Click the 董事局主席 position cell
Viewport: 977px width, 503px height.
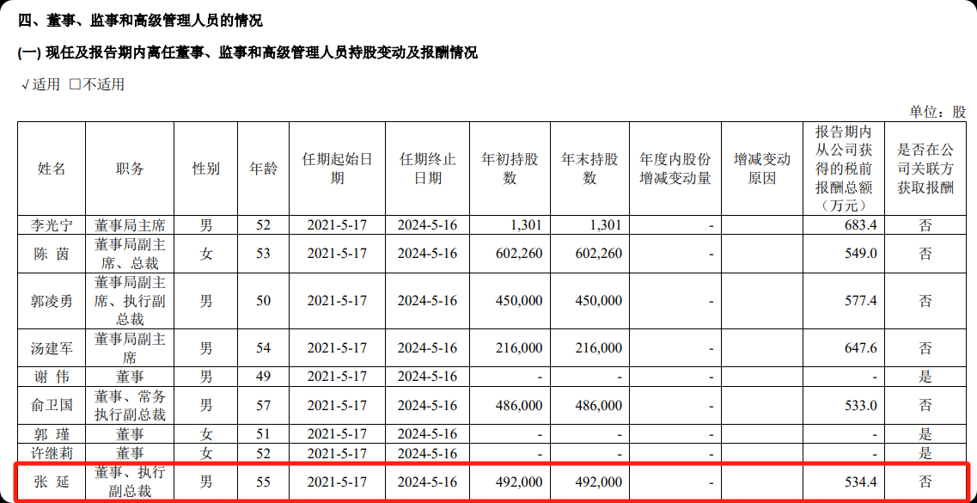[130, 225]
